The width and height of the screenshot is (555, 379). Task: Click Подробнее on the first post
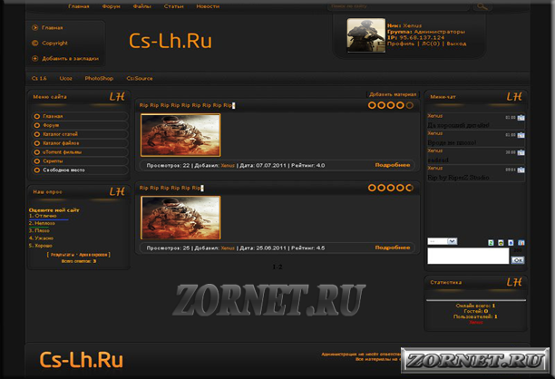click(392, 165)
